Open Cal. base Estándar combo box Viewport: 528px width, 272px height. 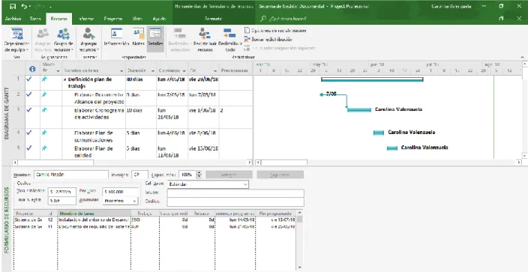click(x=208, y=184)
